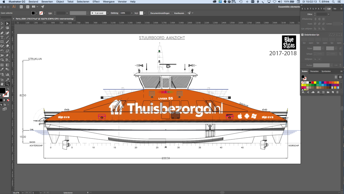Image resolution: width=344 pixels, height=194 pixels.
Task: Select the Pen tool
Action: point(2,33)
